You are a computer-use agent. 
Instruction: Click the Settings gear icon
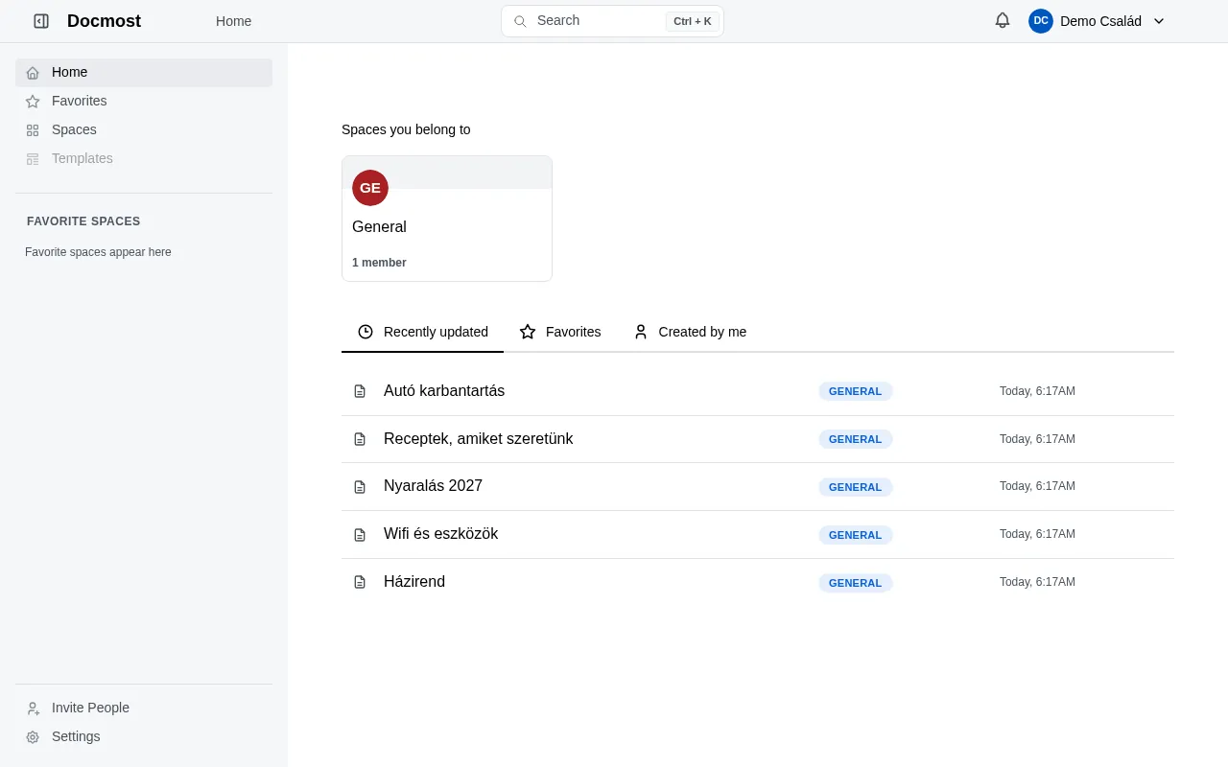click(33, 736)
